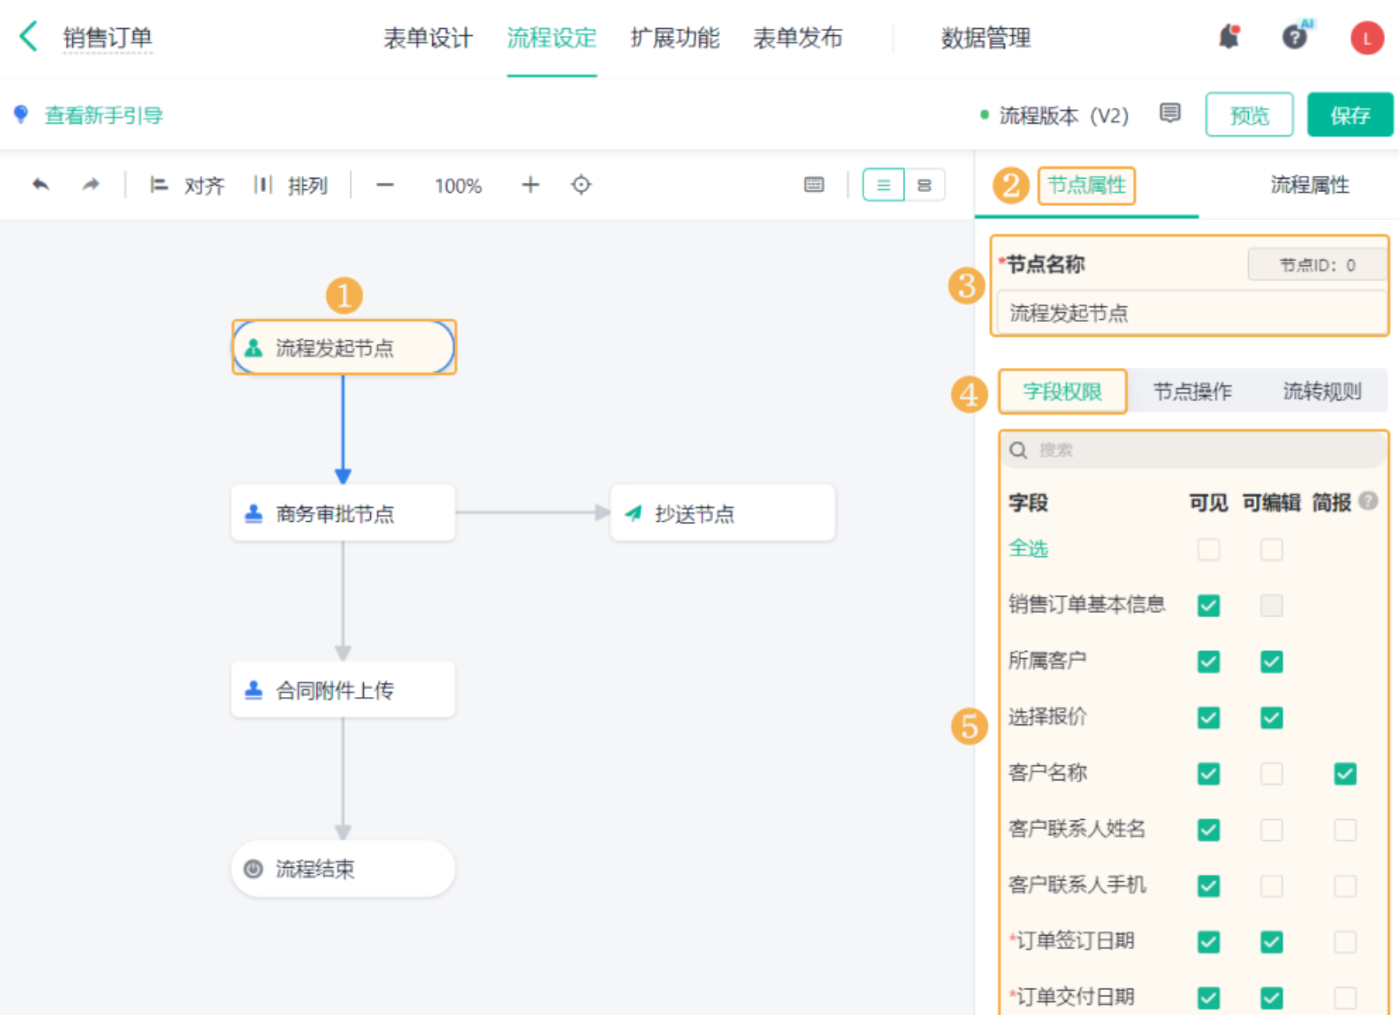Click the 100% zoom level value
This screenshot has height=1015, width=1399.
tap(458, 186)
